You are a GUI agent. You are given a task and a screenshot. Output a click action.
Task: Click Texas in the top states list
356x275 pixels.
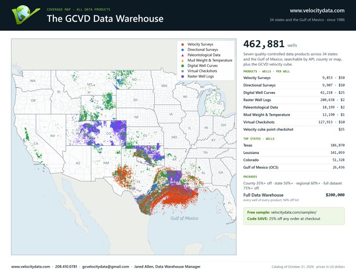pos(294,145)
